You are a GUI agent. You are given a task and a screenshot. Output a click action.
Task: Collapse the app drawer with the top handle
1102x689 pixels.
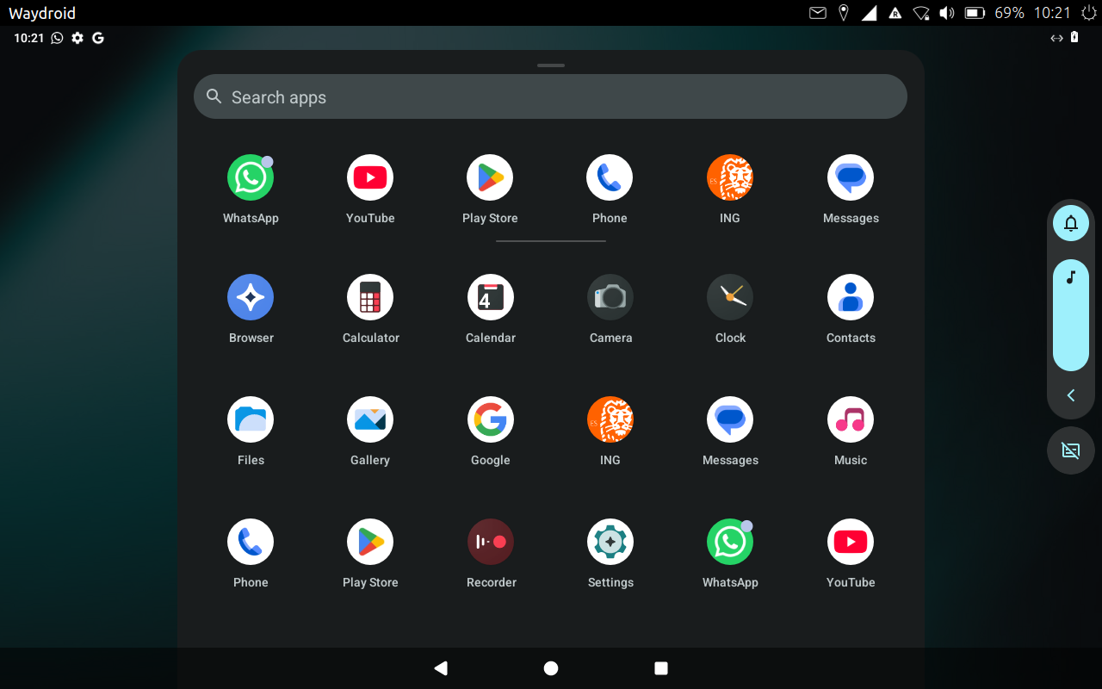coord(551,65)
